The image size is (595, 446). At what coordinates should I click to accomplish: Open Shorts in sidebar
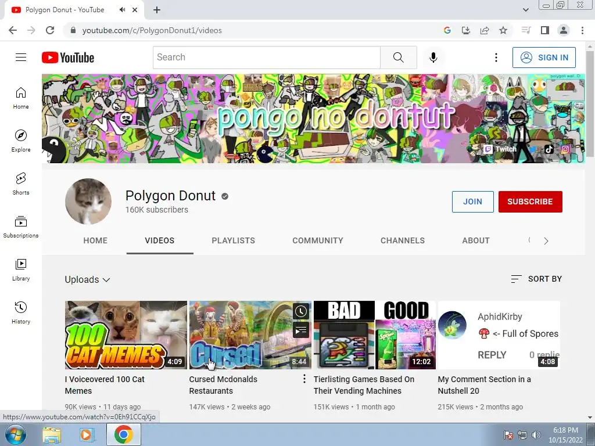click(x=21, y=184)
